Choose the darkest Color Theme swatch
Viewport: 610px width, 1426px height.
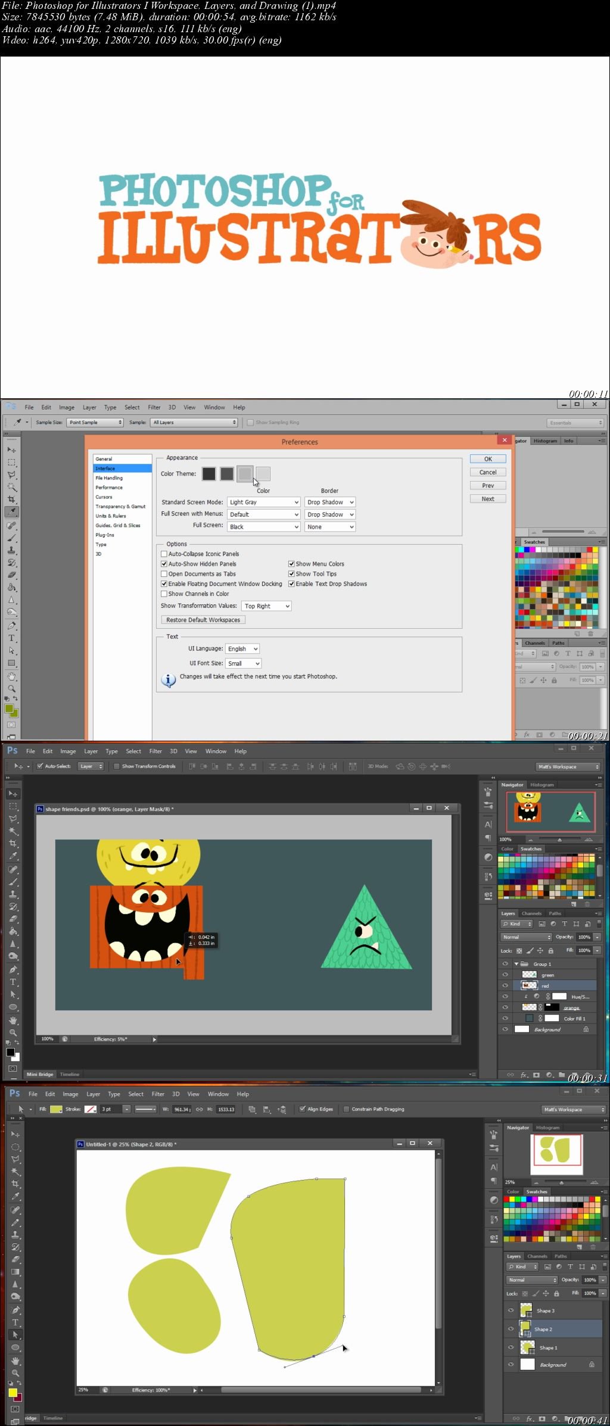(208, 474)
